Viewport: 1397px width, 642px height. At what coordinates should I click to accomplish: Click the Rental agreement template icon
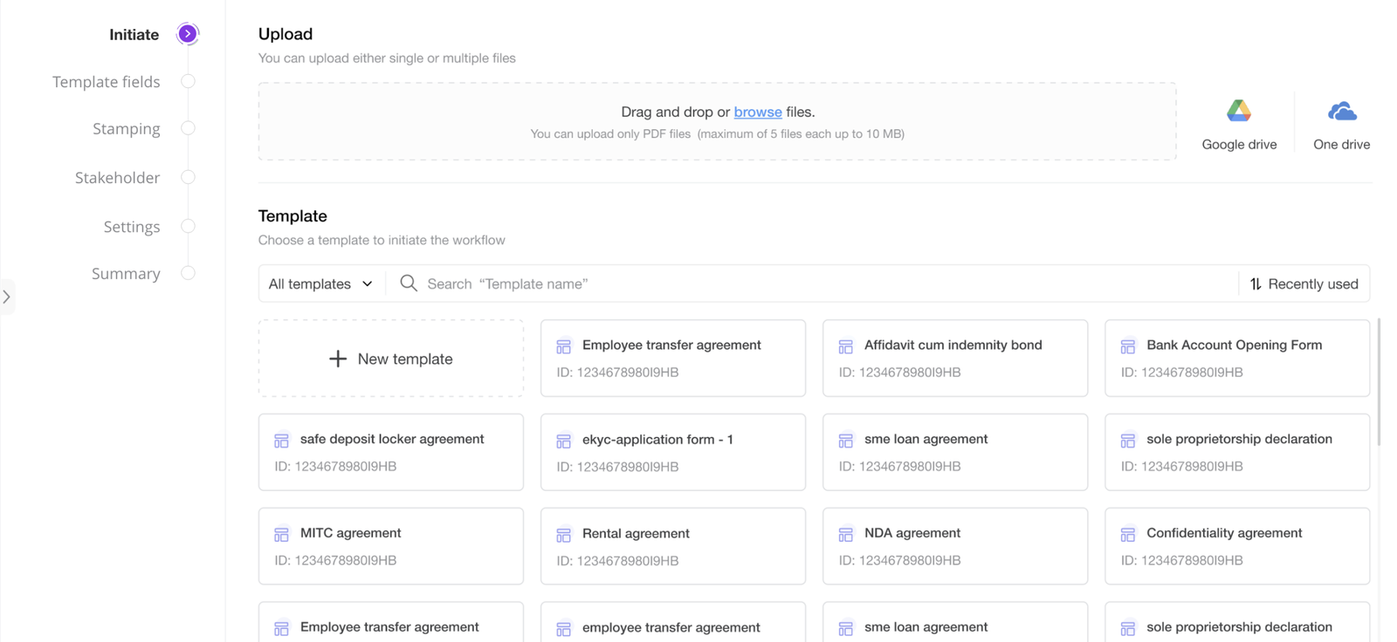563,535
